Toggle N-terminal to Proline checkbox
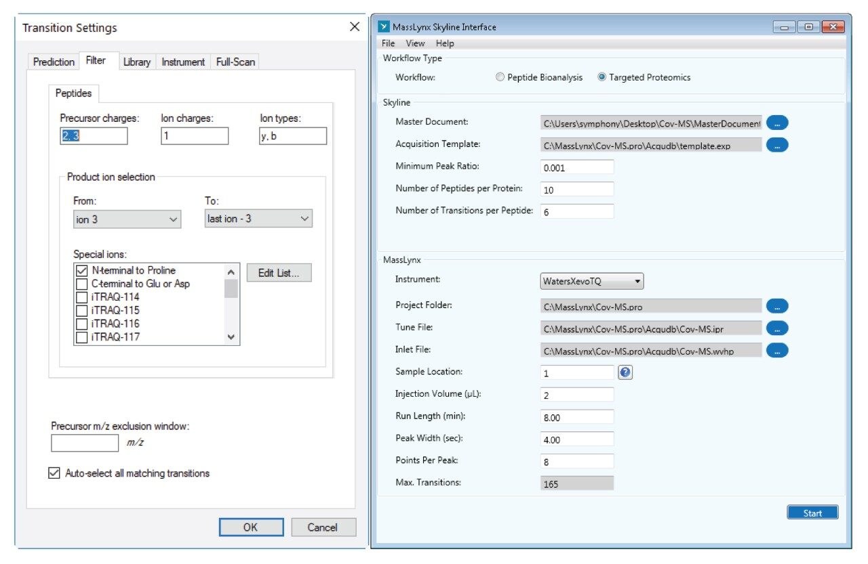The image size is (868, 564). [x=82, y=271]
